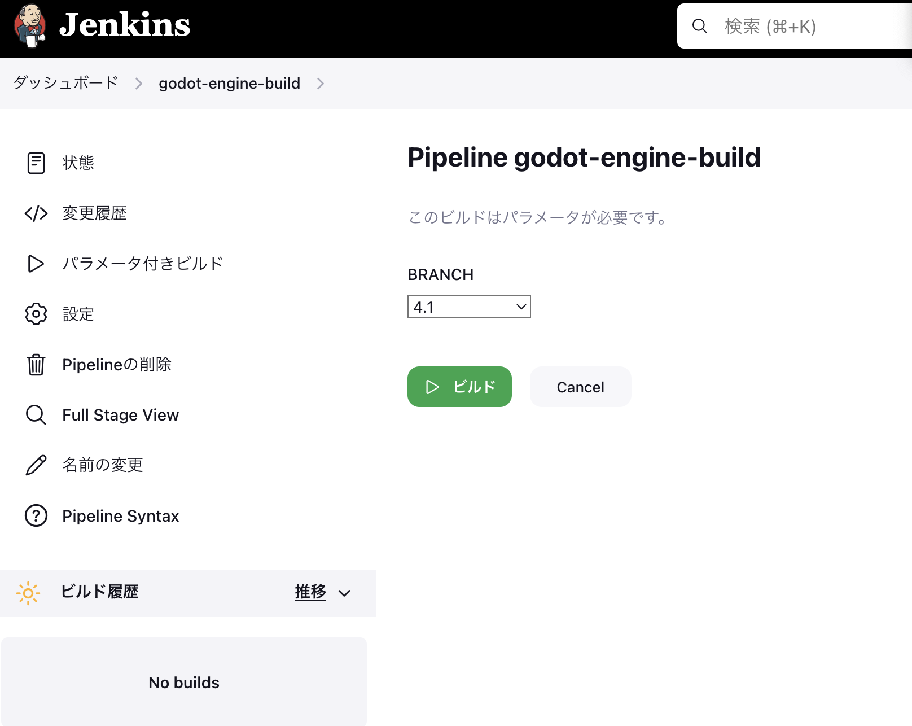
Task: Open 変更履歴 in the sidebar
Action: [x=94, y=213]
